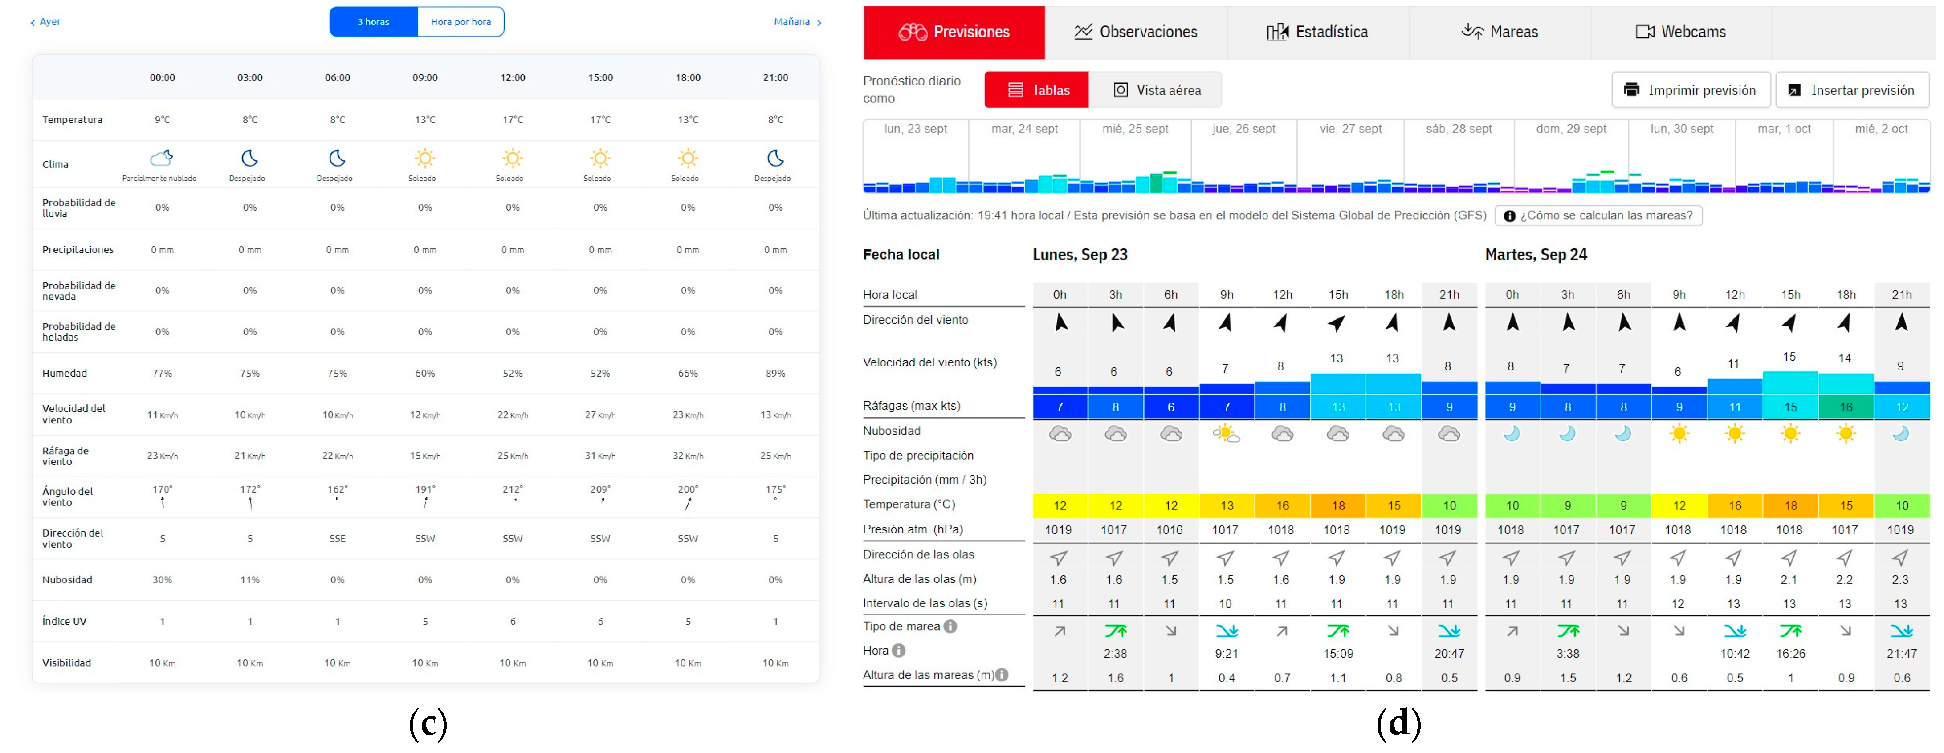Open ¿Cómo se calculan las mareas? help

[x=1598, y=216]
